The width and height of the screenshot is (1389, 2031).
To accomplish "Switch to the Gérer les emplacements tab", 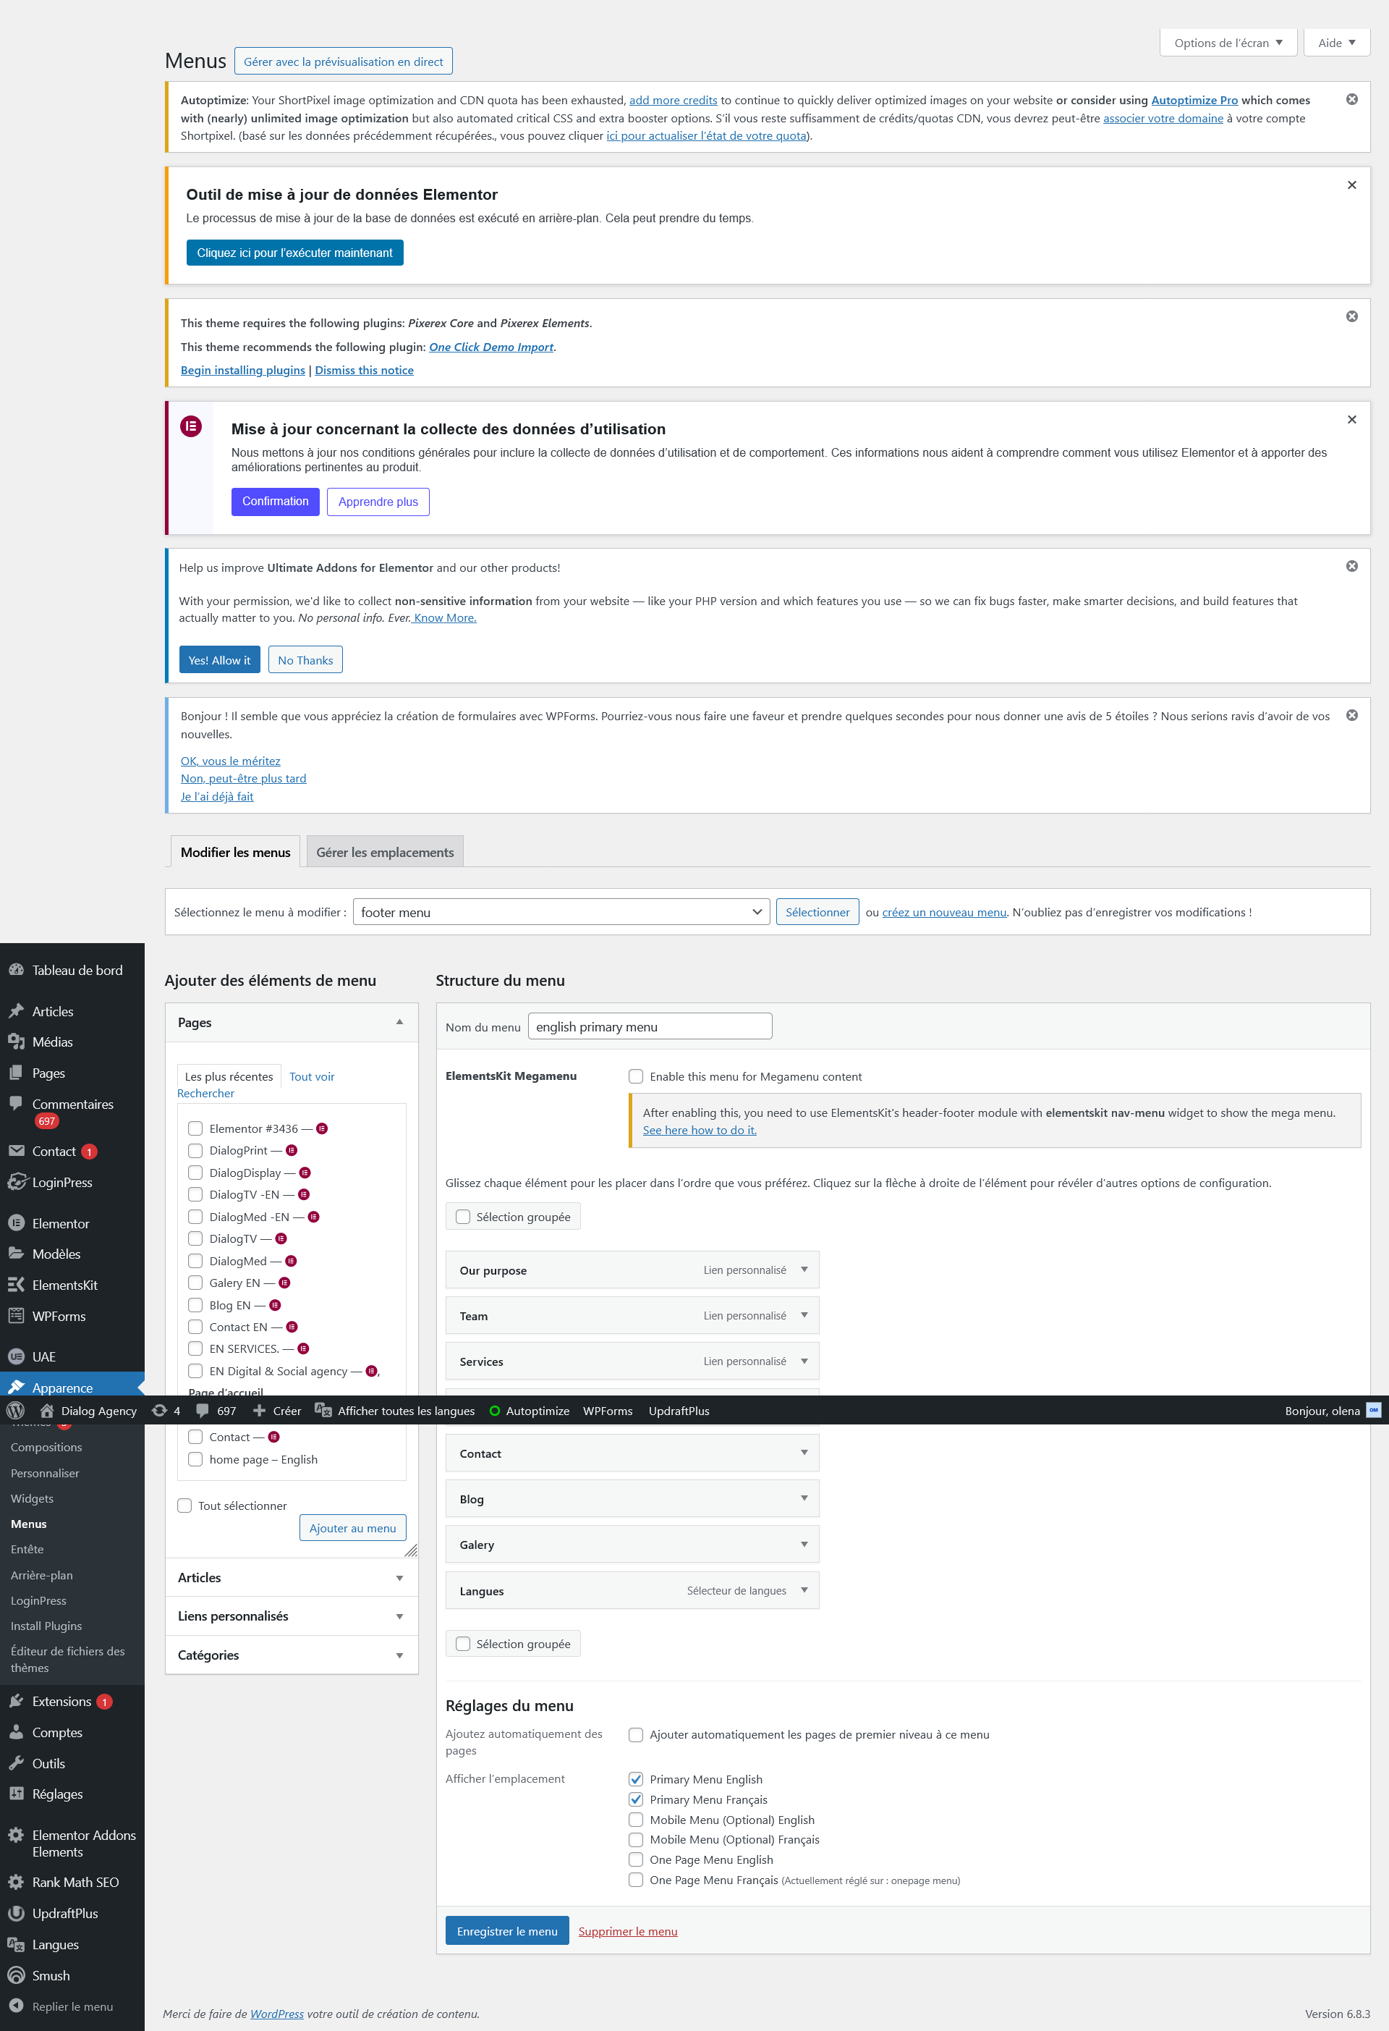I will (x=386, y=851).
